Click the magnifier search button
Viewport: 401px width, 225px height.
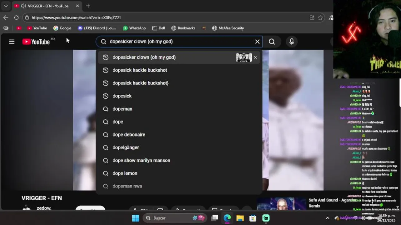(x=272, y=42)
